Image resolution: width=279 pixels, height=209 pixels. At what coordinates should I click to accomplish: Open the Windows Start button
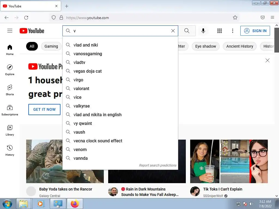7,204
